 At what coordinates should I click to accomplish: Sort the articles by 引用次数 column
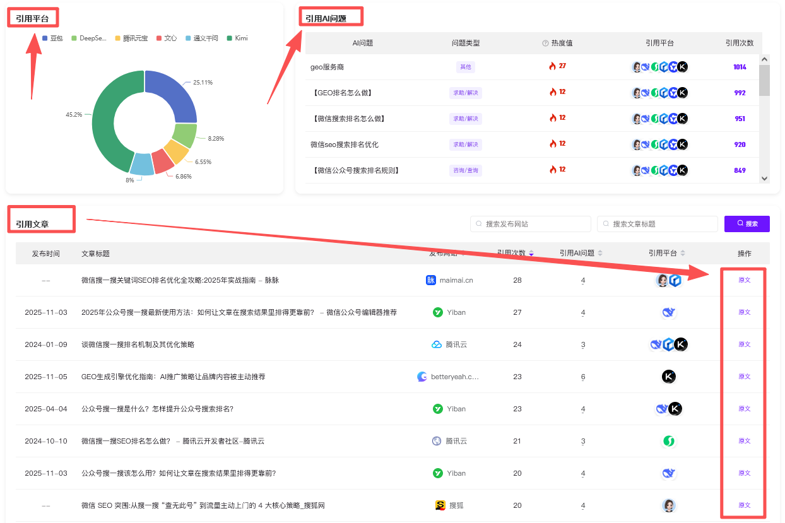531,254
